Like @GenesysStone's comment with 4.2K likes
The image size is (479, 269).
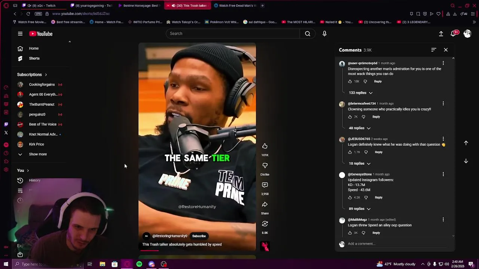(350, 197)
